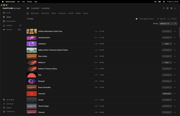This screenshot has height=116, width=180.
Task: Open Audiolens with its Open button
Action: tap(167, 44)
